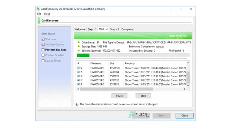Click the image icon of row 5
The width and height of the screenshot is (233, 135).
(79, 72)
